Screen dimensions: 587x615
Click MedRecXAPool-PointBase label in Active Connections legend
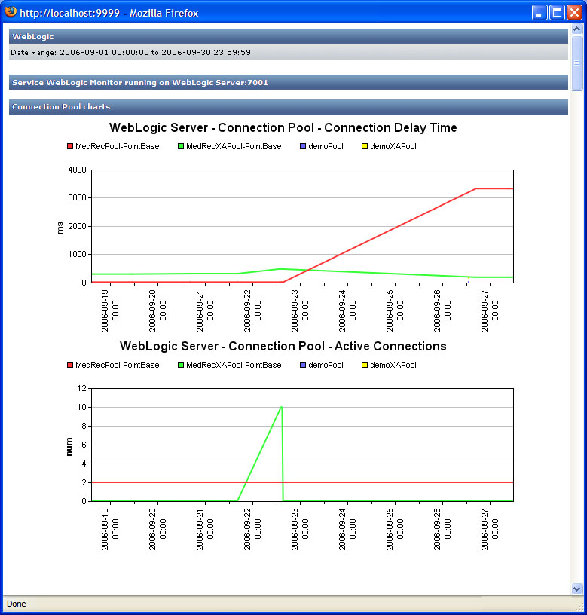(x=234, y=365)
